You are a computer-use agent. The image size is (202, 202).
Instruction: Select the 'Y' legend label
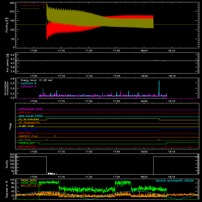(x=44, y=8)
